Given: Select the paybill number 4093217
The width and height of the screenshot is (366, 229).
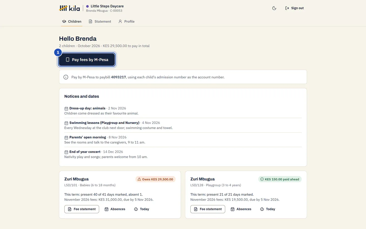Looking at the screenshot, I should 118,77.
